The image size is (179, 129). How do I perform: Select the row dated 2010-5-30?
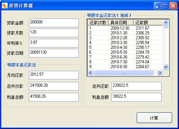[x=125, y=52]
